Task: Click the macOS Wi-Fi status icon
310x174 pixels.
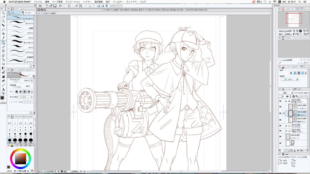Action: pos(275,2)
